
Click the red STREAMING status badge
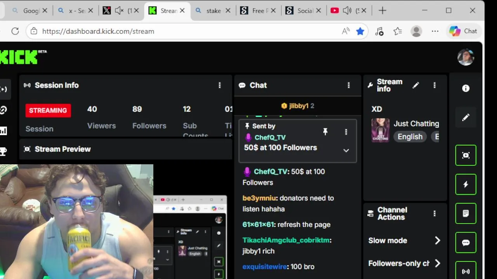(x=48, y=110)
